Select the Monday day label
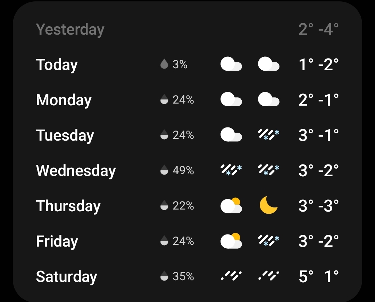 pyautogui.click(x=64, y=100)
